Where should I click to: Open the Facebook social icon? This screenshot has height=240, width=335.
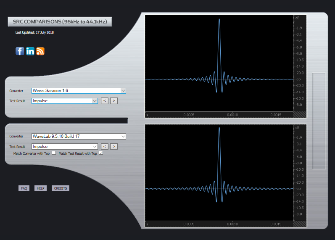pos(20,51)
